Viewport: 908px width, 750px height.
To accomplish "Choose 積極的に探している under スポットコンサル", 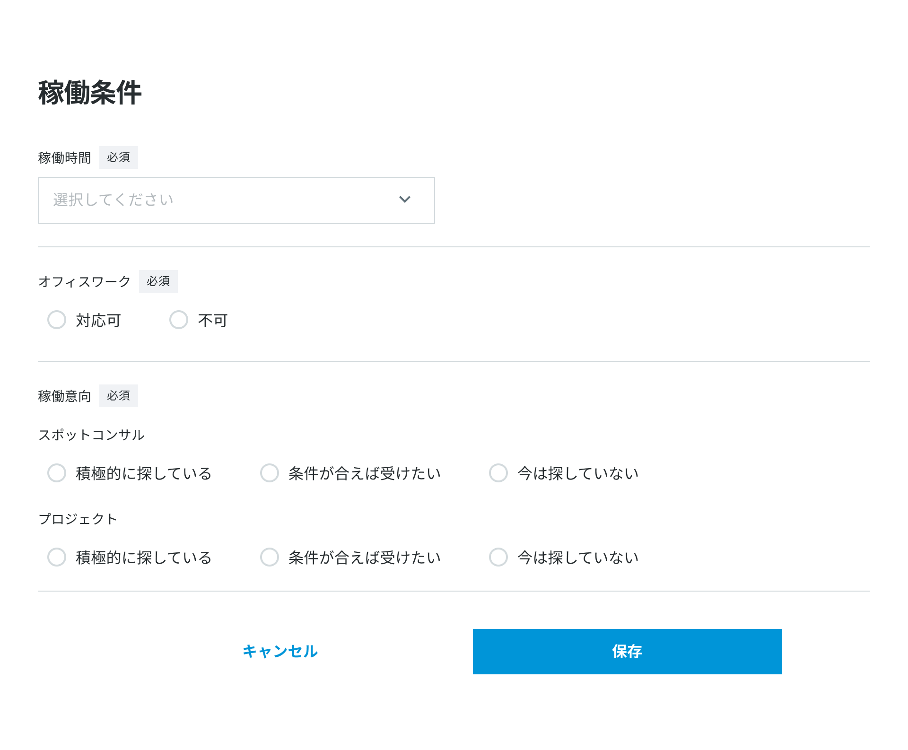I will click(57, 473).
